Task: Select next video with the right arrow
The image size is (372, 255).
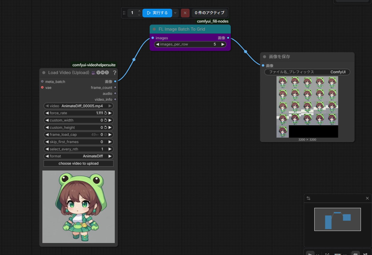Action: coord(110,106)
